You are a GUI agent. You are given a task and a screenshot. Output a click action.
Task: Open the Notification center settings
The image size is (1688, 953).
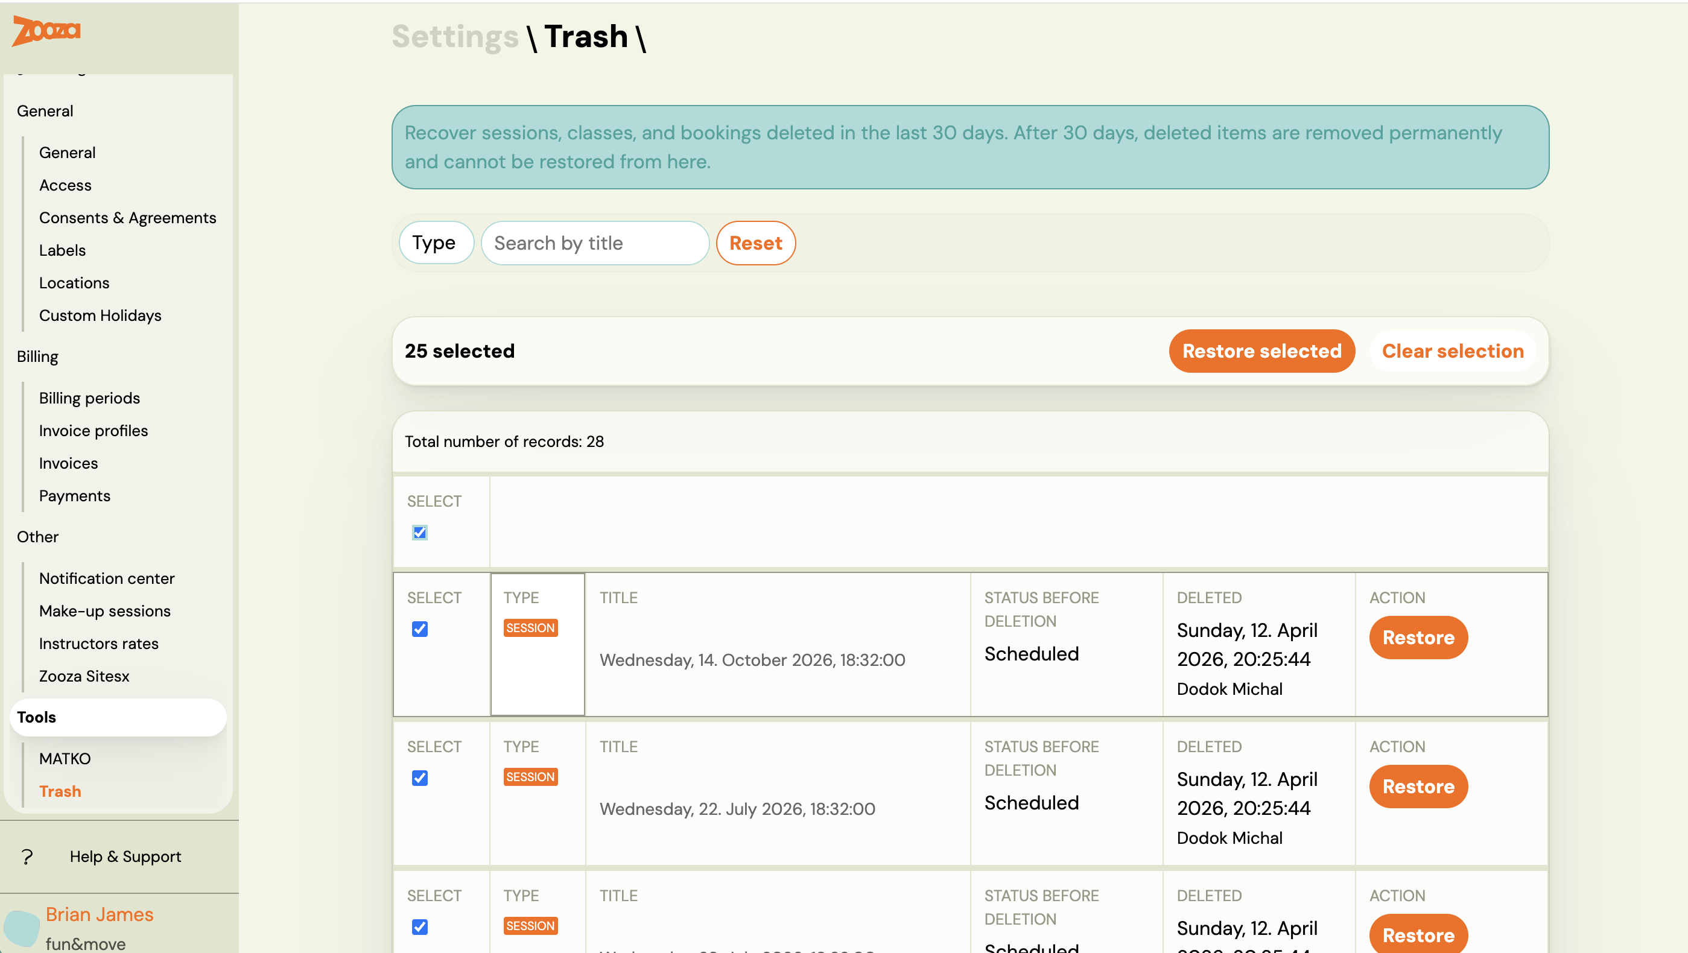[107, 578]
